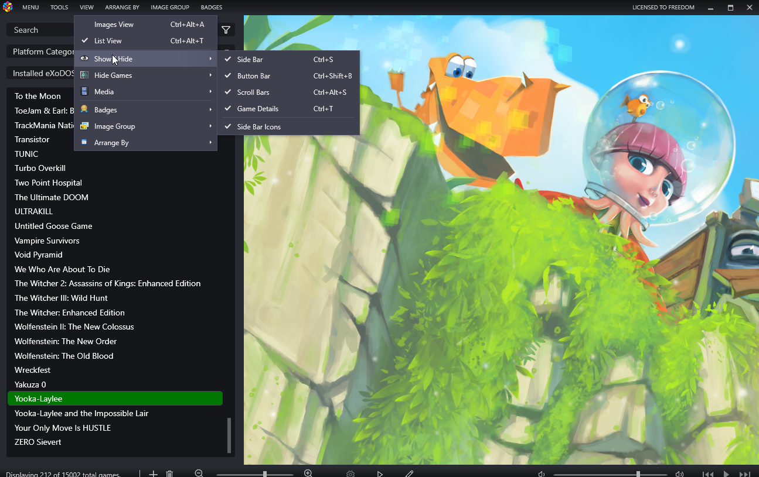The height and width of the screenshot is (477, 759).
Task: Adjust the music volume slider
Action: 610,474
